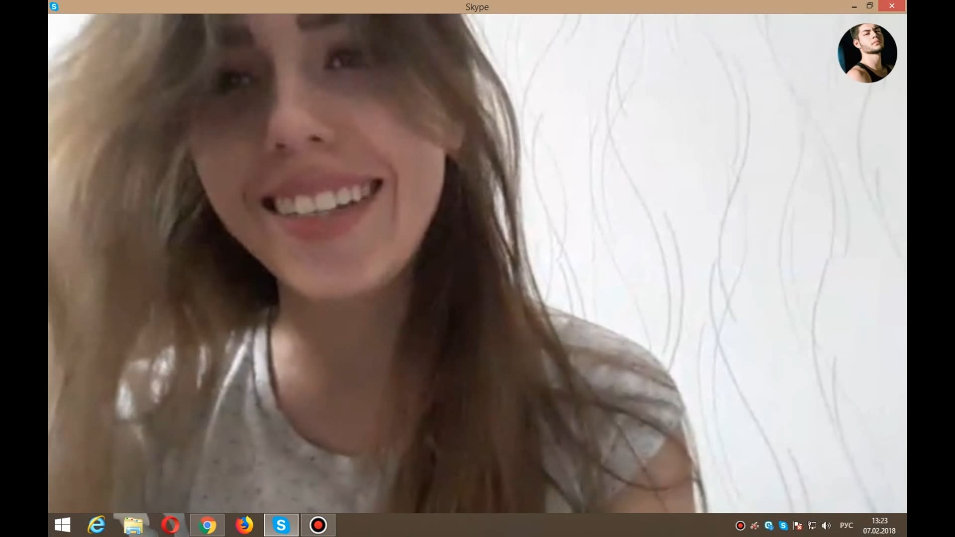Open Opera browser from the taskbar
Screen dimensions: 955x537
click(x=171, y=525)
